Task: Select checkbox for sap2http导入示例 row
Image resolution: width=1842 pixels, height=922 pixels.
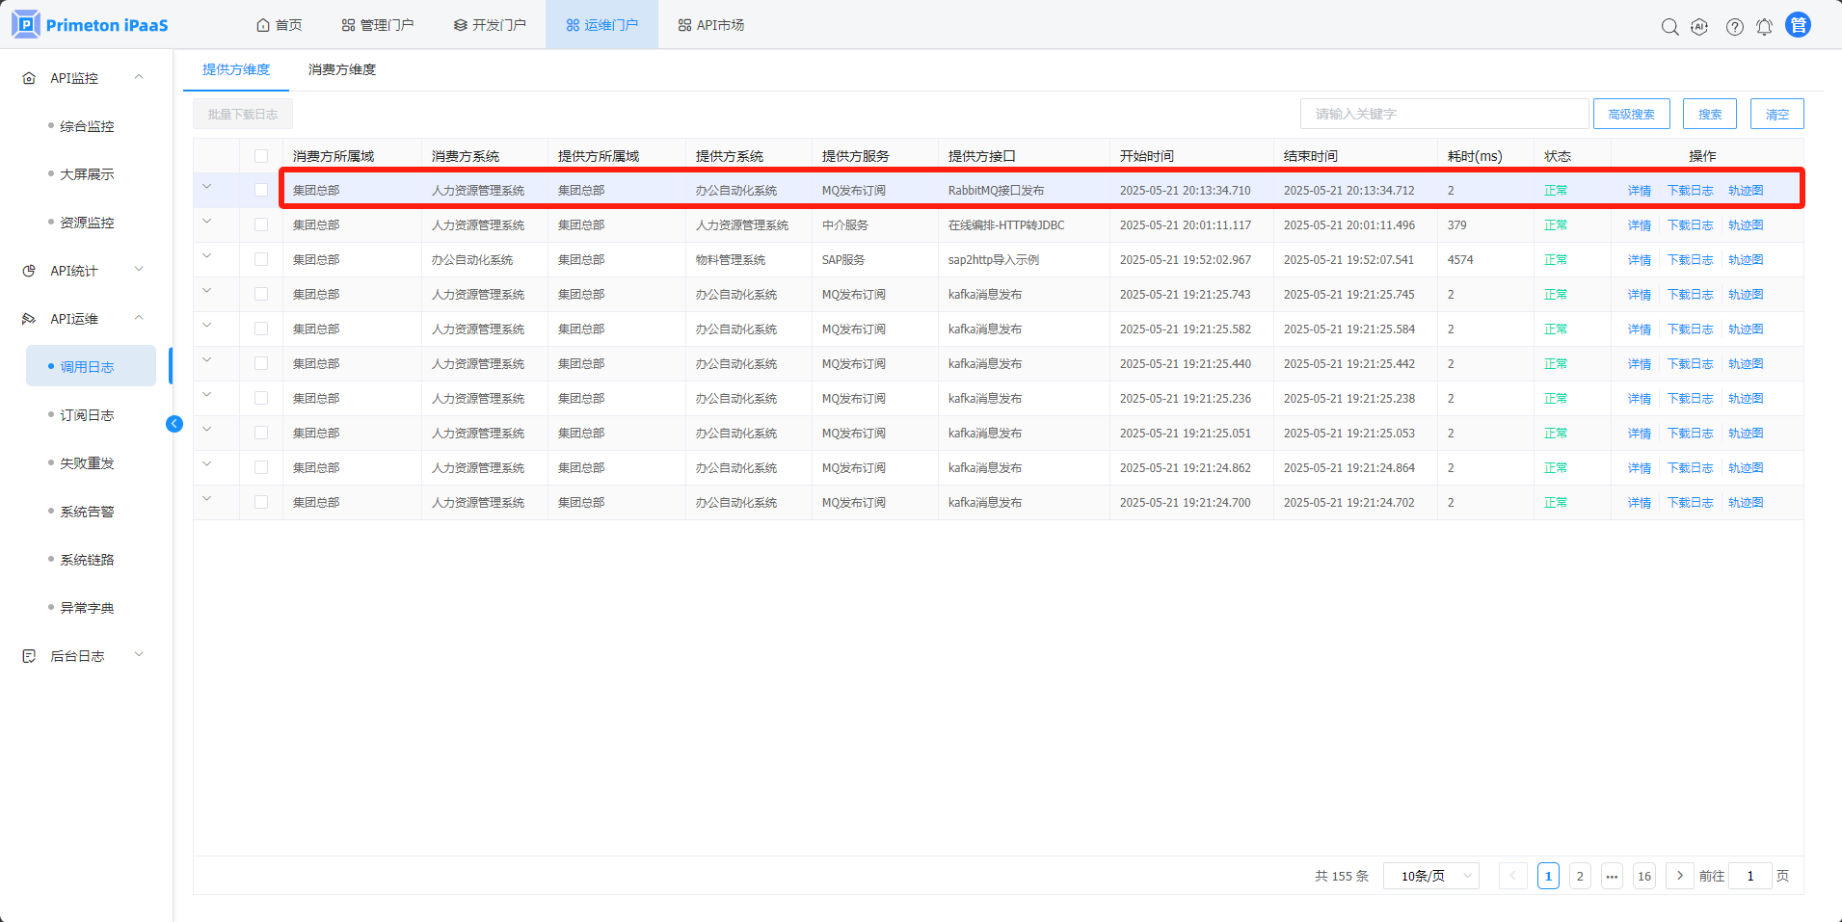Action: pos(261,260)
